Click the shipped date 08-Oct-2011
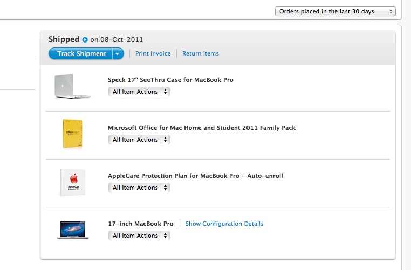The height and width of the screenshot is (270, 411). pyautogui.click(x=121, y=40)
